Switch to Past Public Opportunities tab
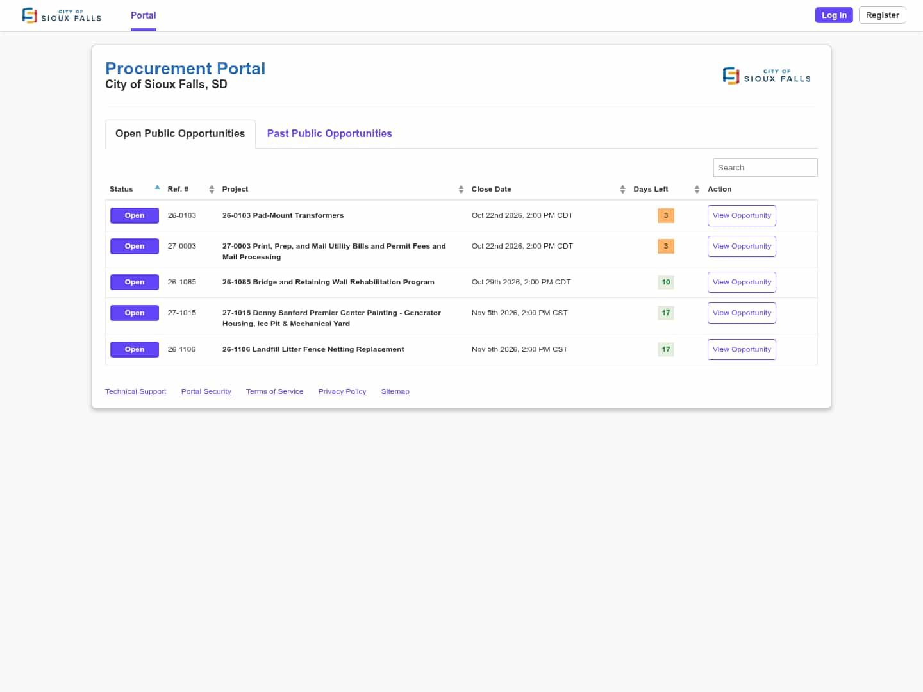 pyautogui.click(x=329, y=133)
